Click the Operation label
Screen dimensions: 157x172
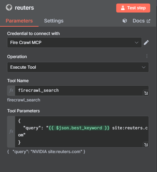pyautogui.click(x=17, y=56)
